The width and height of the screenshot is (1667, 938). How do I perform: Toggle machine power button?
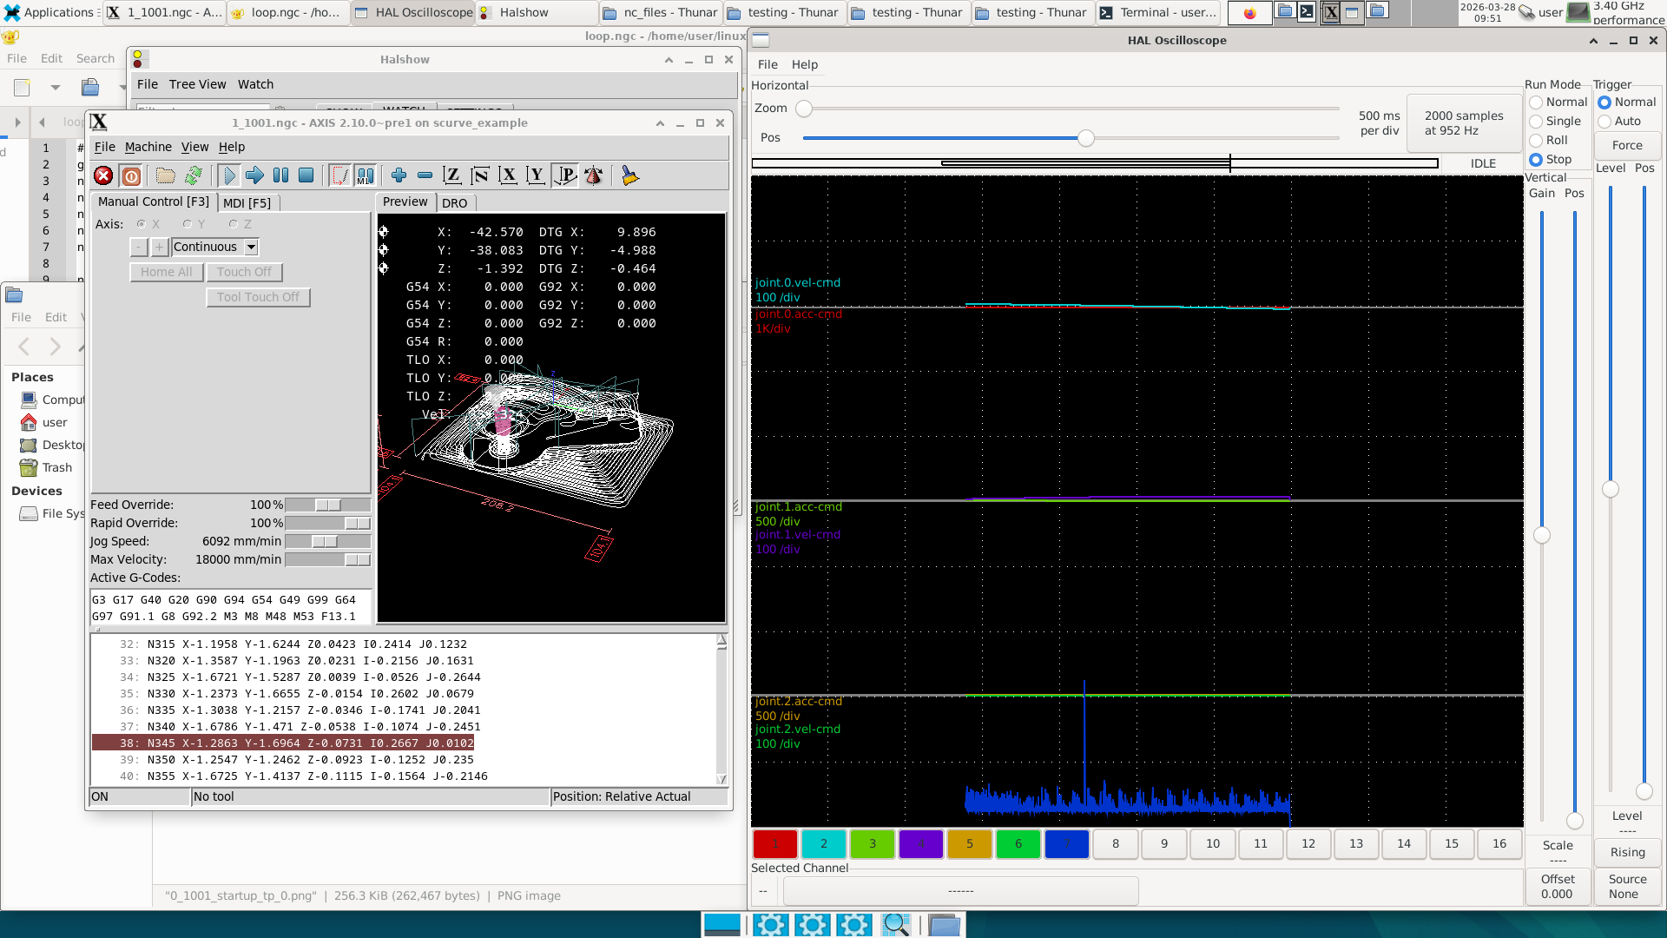click(x=131, y=176)
